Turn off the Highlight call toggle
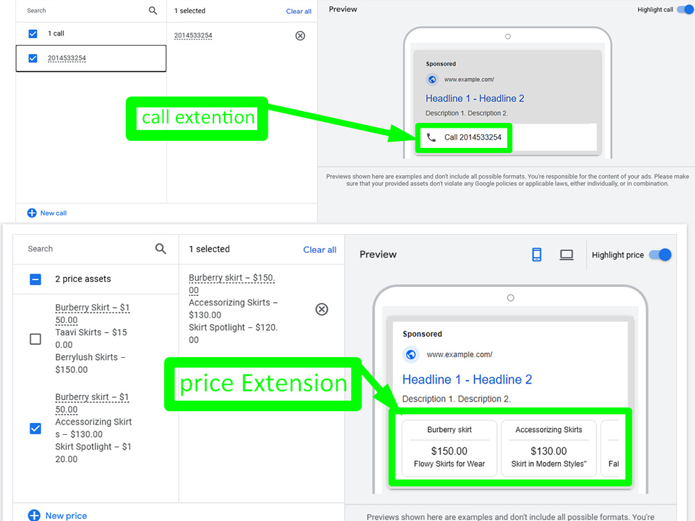The width and height of the screenshot is (695, 521). pos(685,9)
